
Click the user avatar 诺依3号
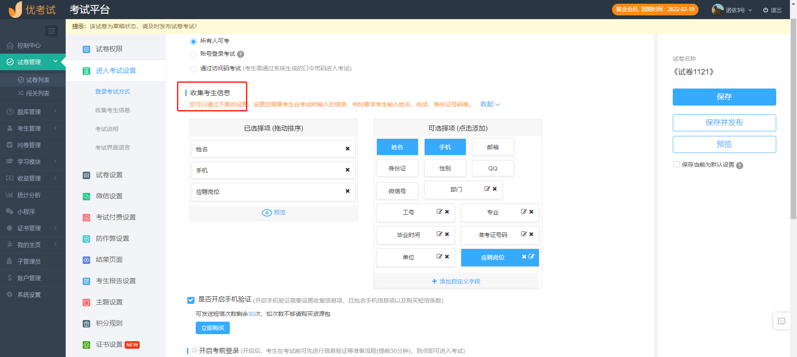(718, 10)
